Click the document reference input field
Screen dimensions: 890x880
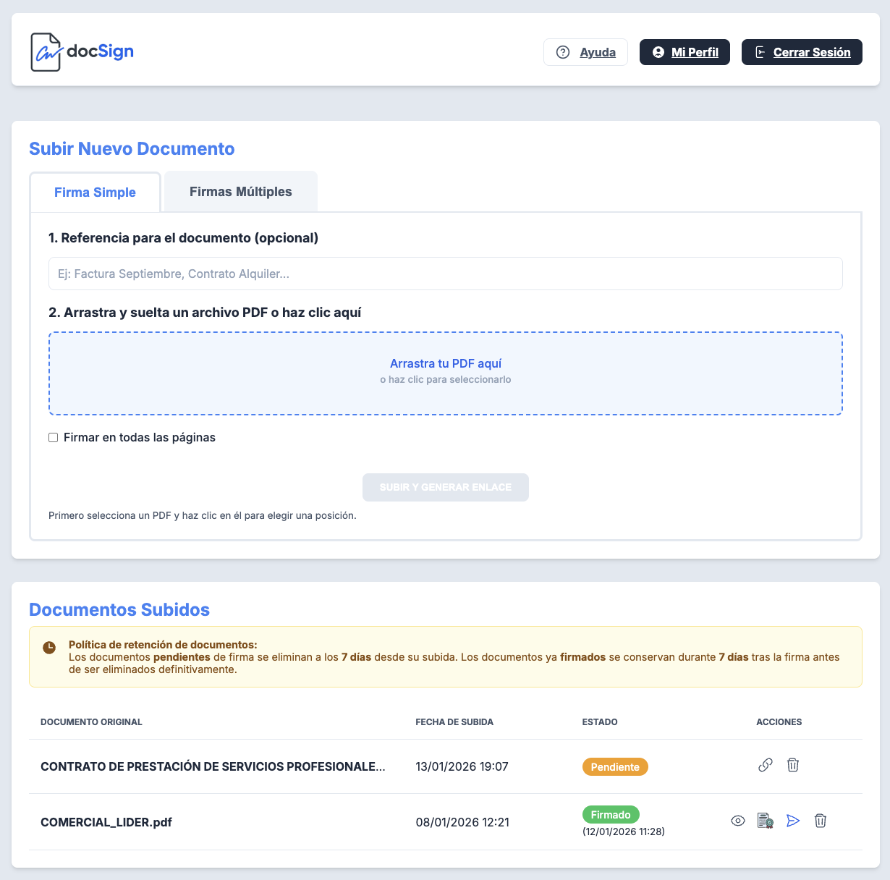coord(445,274)
